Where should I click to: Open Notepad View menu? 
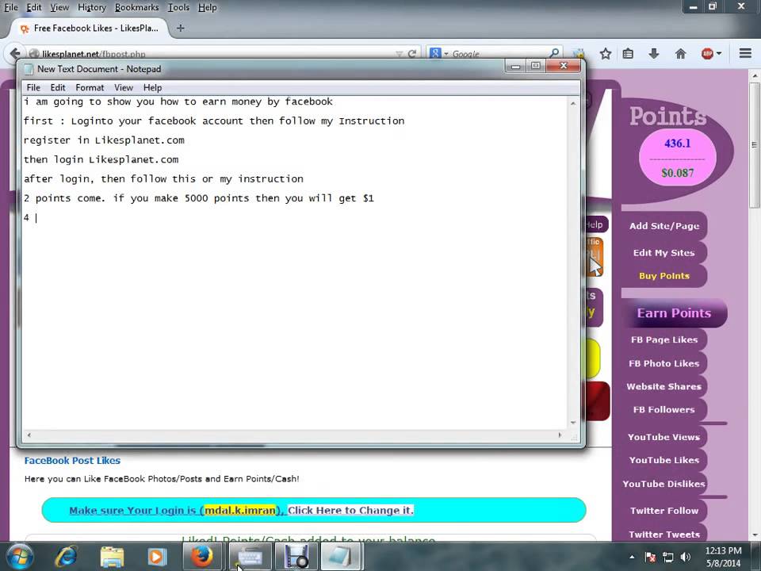[x=124, y=87]
